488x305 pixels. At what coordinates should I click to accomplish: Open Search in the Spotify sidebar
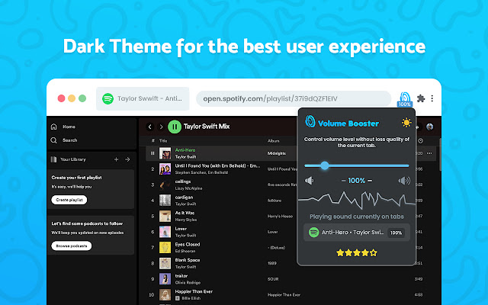click(64, 140)
